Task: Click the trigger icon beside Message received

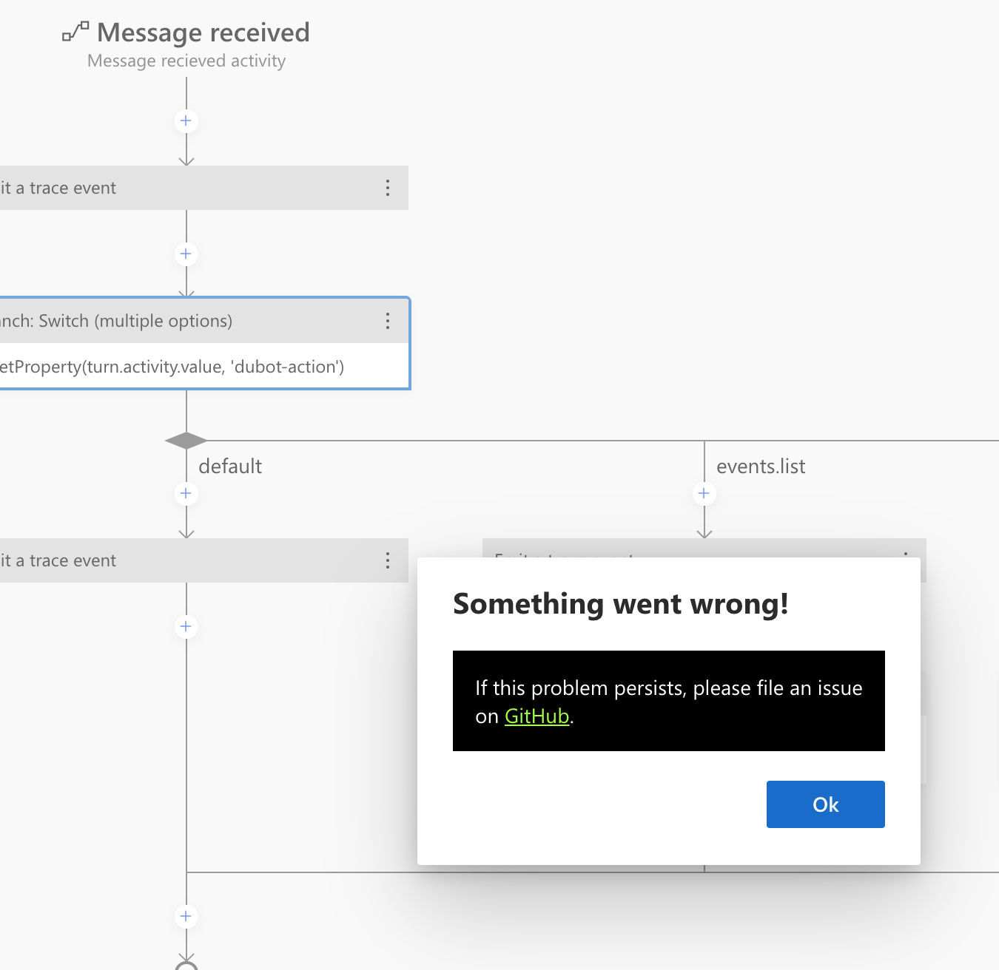Action: click(x=75, y=32)
